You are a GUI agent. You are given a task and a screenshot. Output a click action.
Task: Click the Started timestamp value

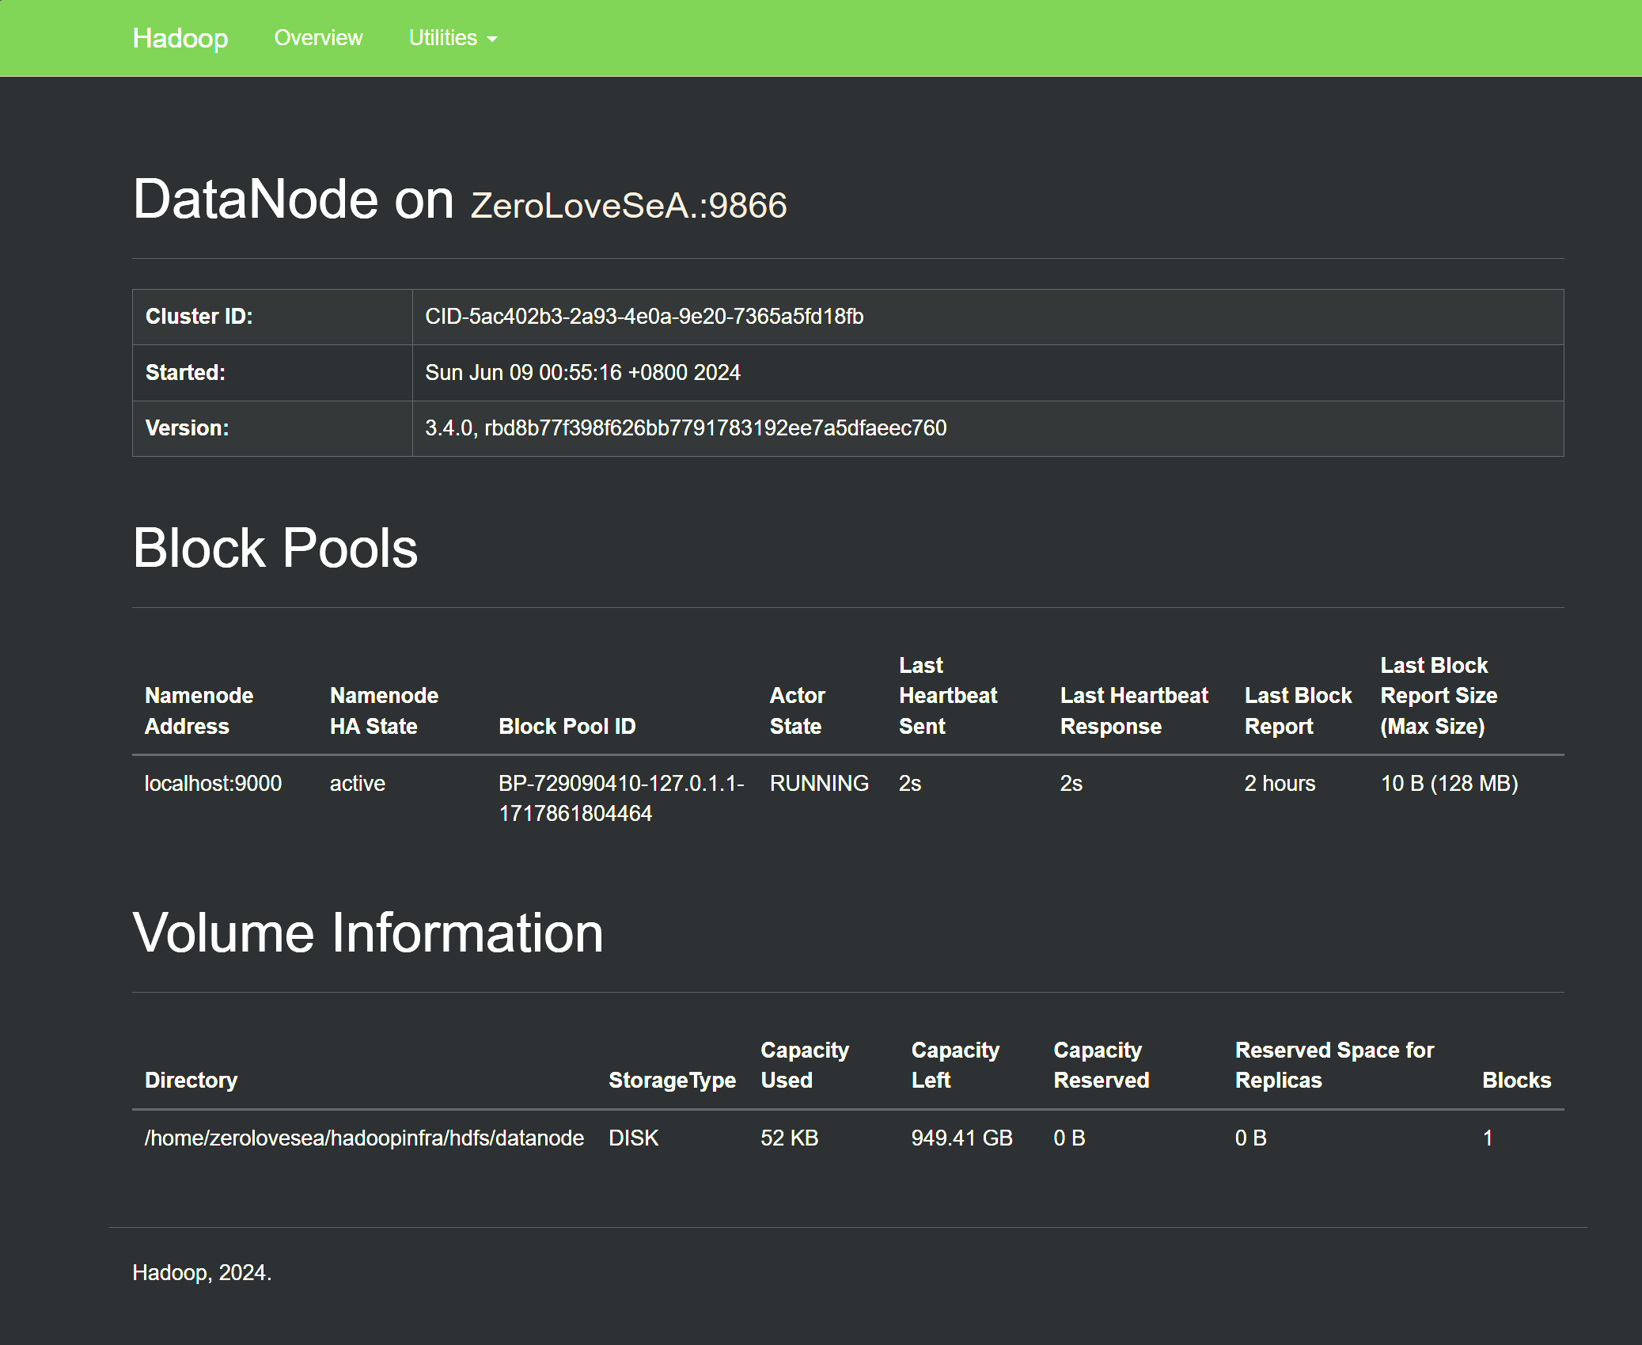(582, 373)
